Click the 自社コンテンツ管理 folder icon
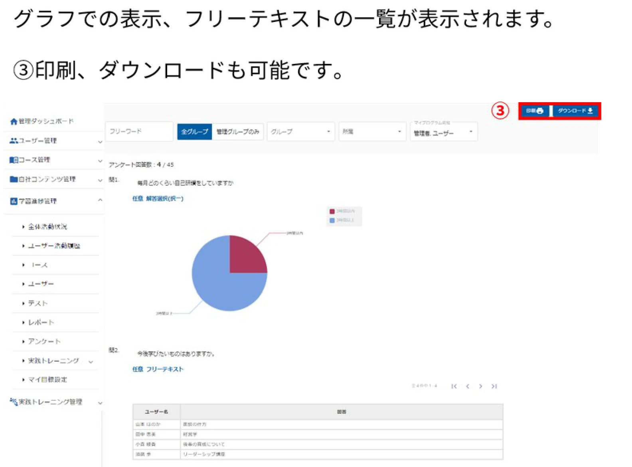 point(14,179)
